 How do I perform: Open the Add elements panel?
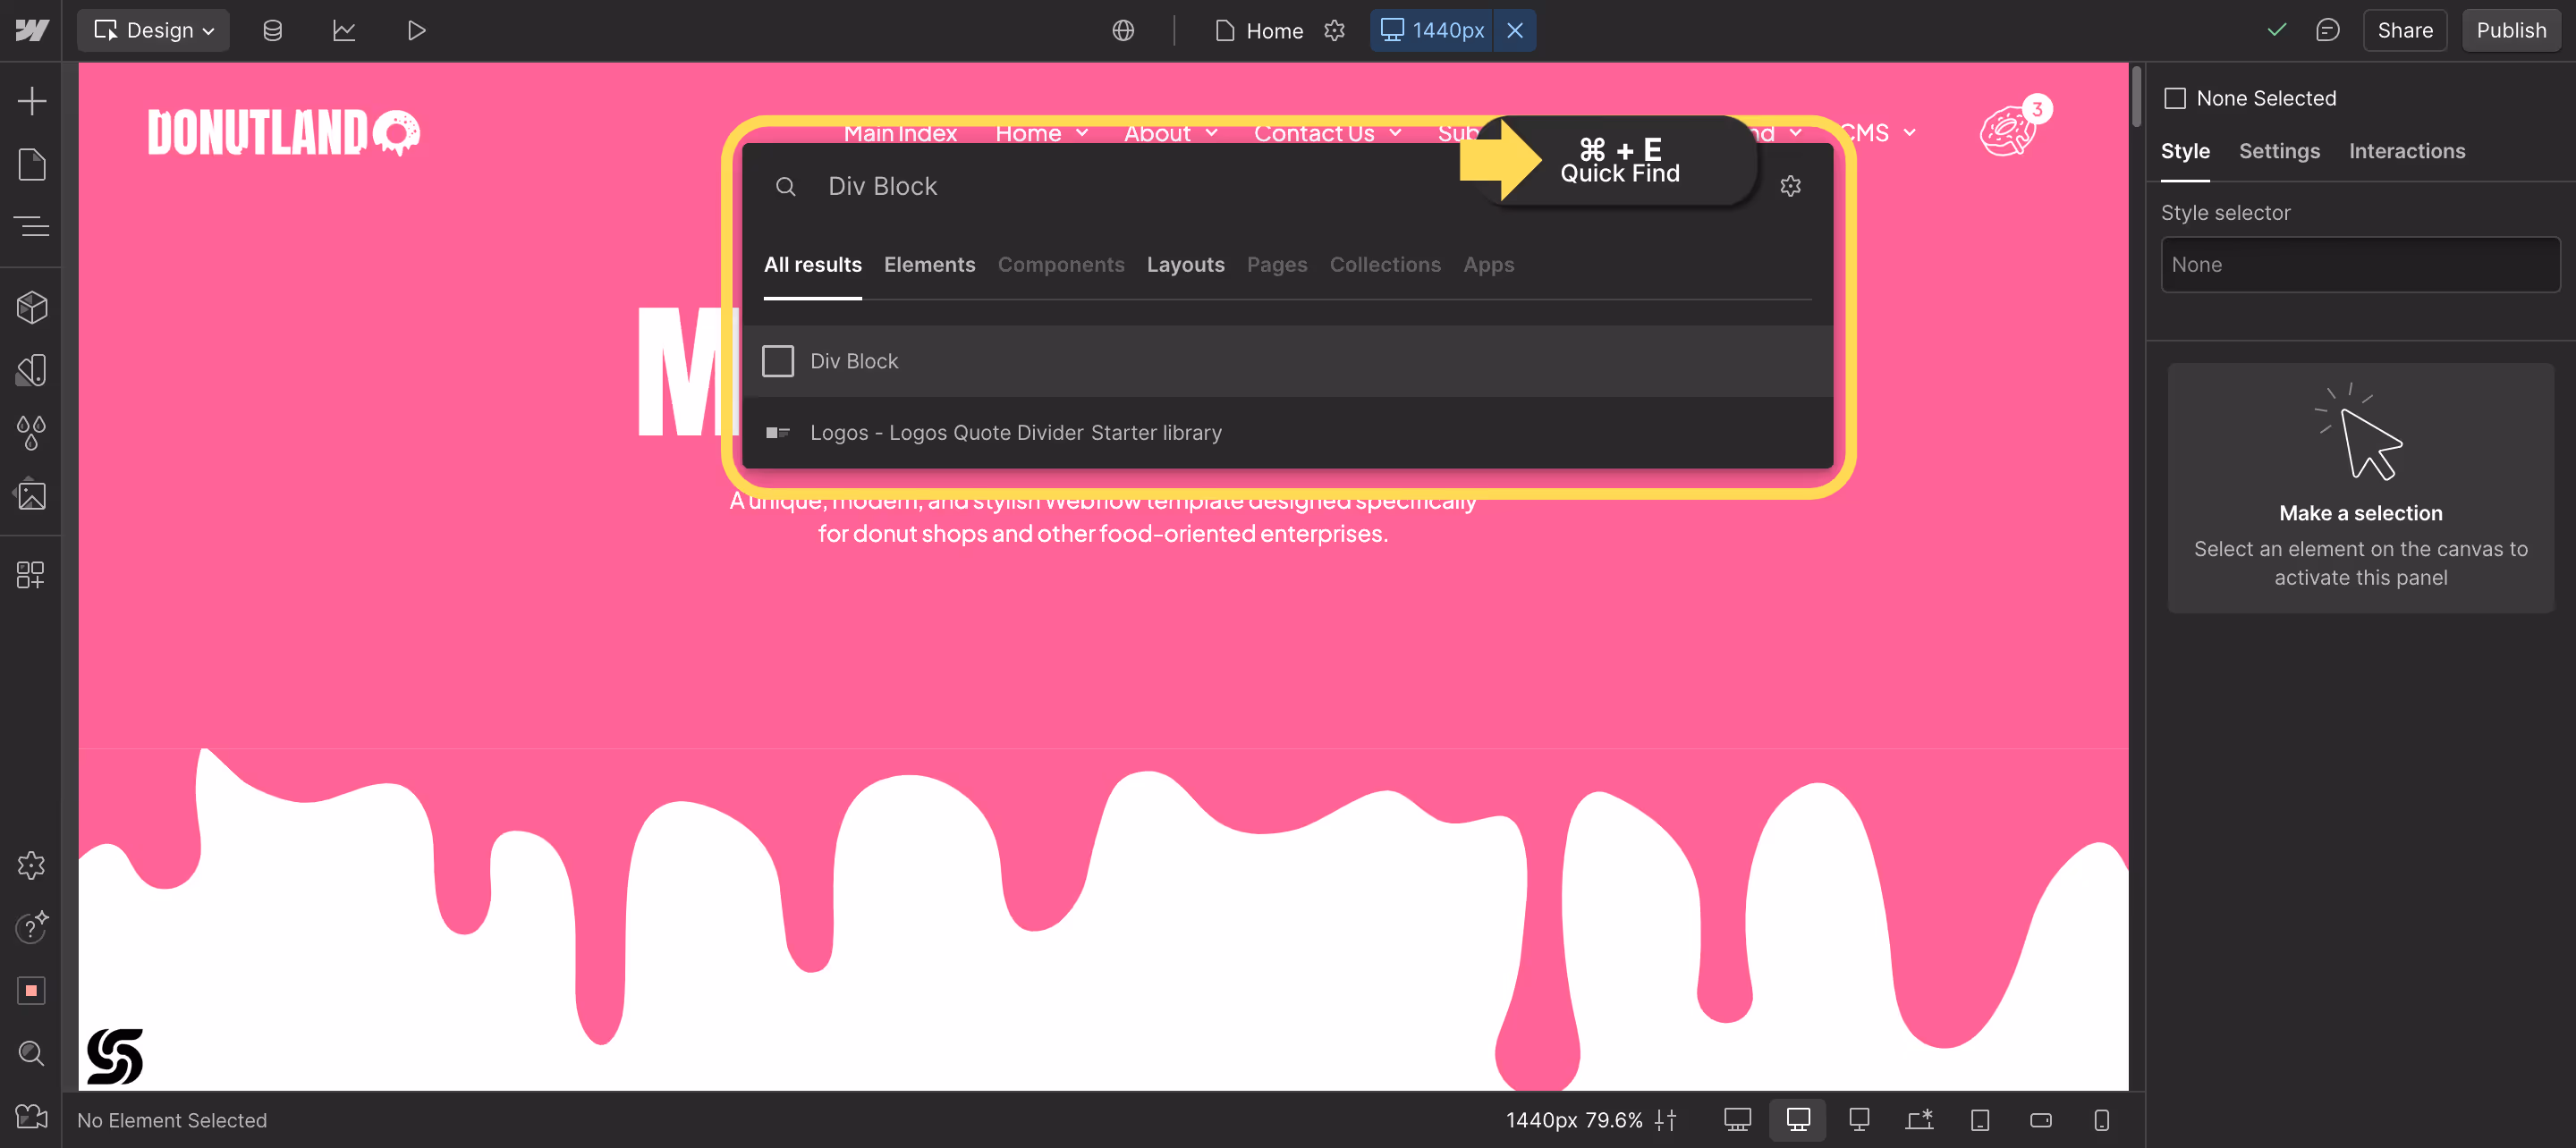click(x=31, y=101)
